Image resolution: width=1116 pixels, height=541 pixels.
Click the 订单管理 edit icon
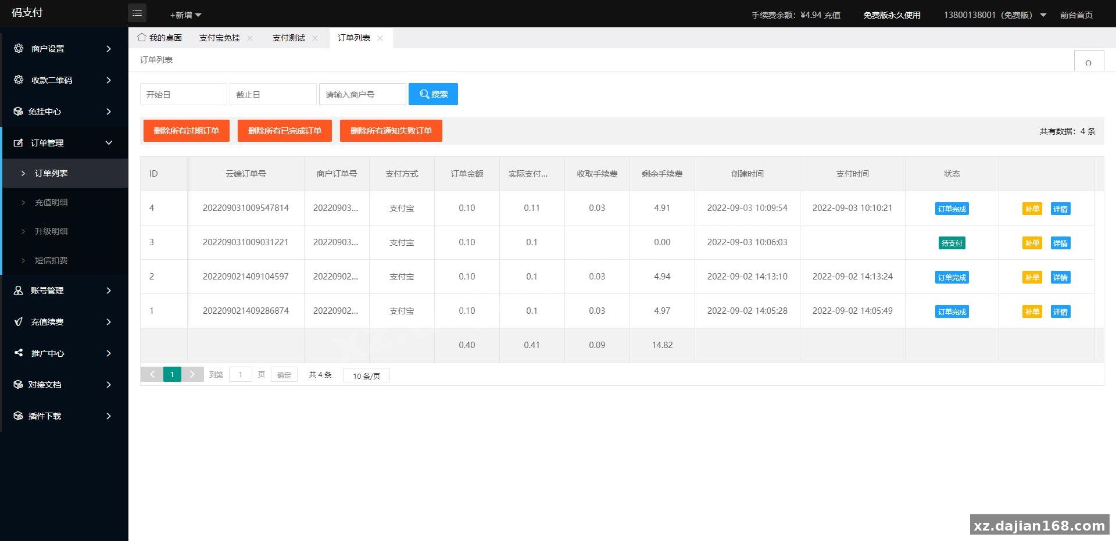(18, 142)
